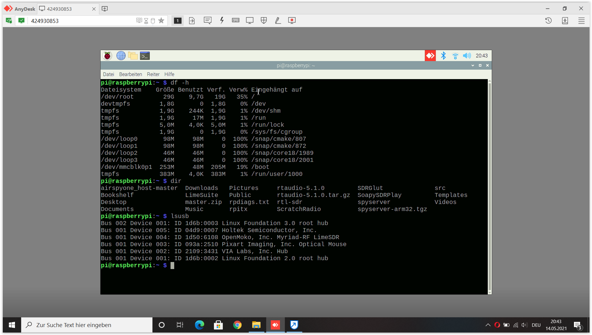Open the Raspberry Pi start menu
Viewport: 592px width, 335px height.
tap(107, 56)
